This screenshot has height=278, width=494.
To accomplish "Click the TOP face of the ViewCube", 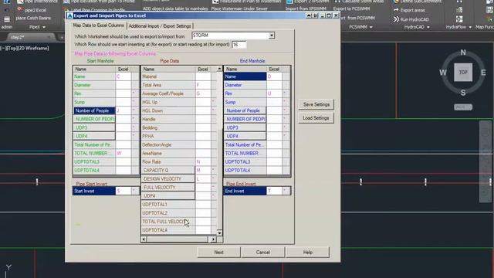I will 463,72.
